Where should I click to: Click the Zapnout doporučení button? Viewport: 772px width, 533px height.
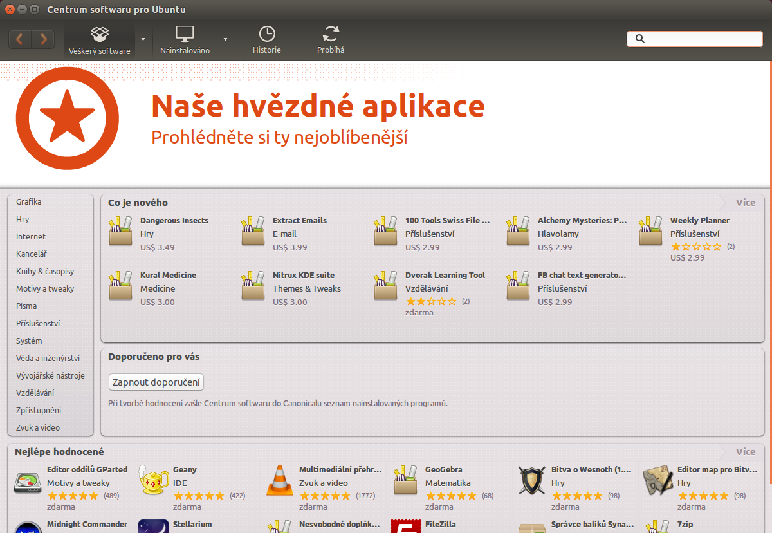point(156,382)
